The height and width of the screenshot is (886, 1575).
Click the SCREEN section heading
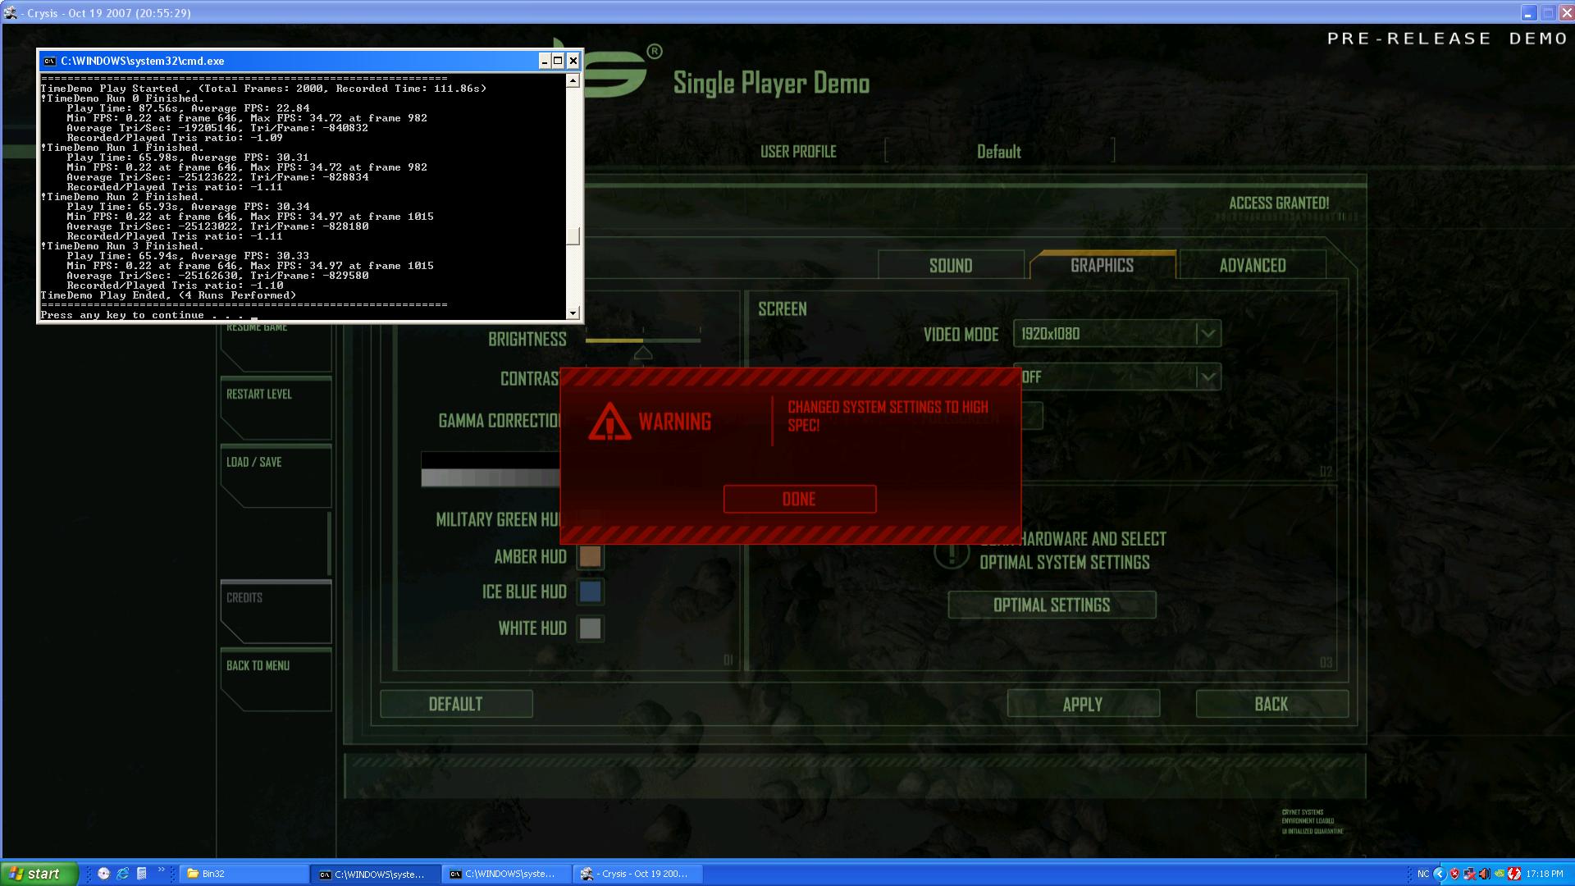coord(783,309)
